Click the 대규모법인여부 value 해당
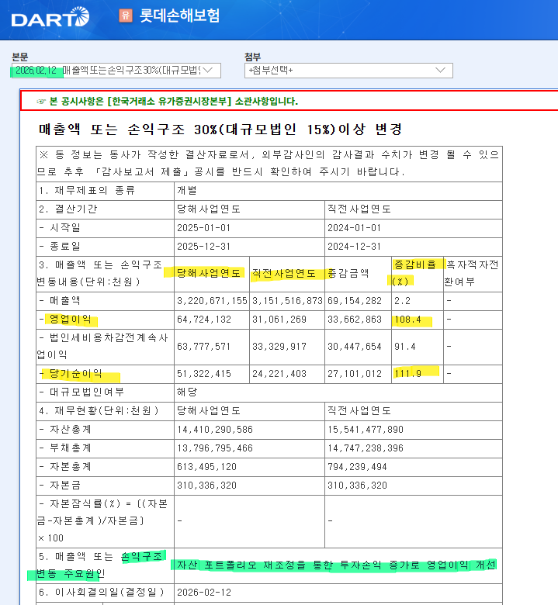This screenshot has height=605, width=558. [187, 392]
